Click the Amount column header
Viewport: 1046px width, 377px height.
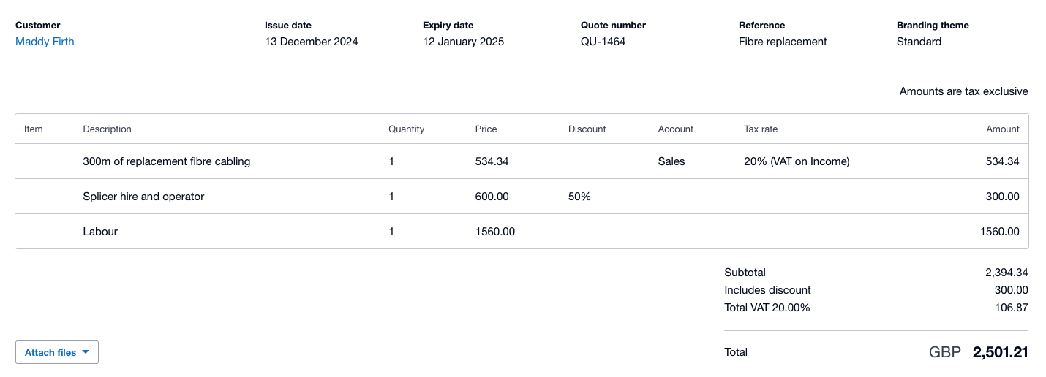coord(1002,129)
